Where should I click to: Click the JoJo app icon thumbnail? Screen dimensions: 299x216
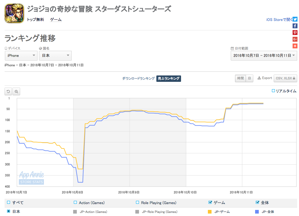[15, 13]
